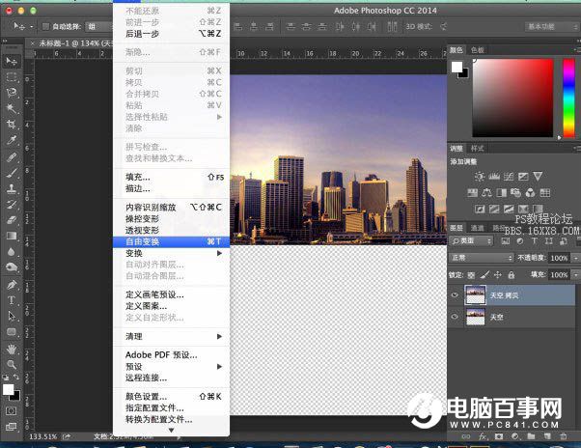
Task: Open the layer filter 类型 dropdown
Action: [471, 240]
